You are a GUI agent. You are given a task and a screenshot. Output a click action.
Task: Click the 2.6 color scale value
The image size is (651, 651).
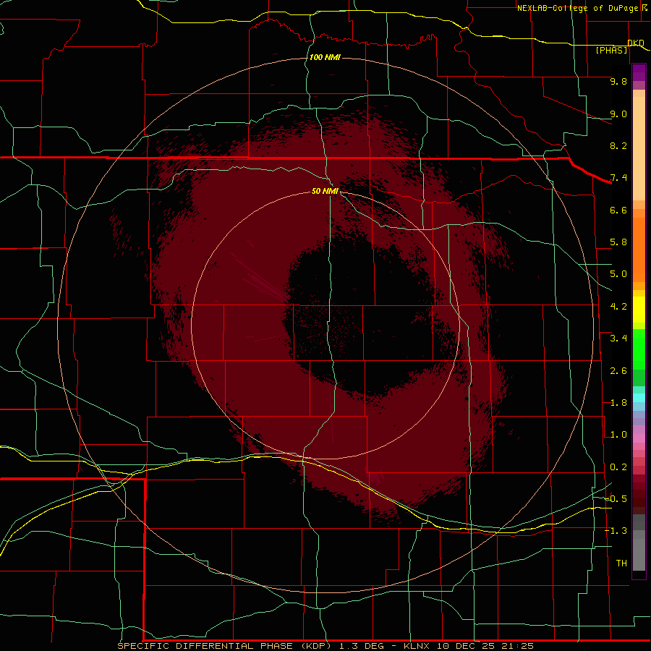[x=618, y=371]
